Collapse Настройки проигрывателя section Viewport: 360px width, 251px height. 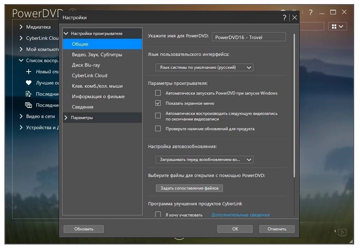(66, 34)
